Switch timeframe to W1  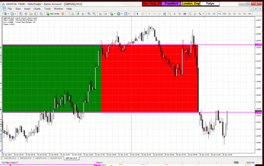tap(245, 14)
